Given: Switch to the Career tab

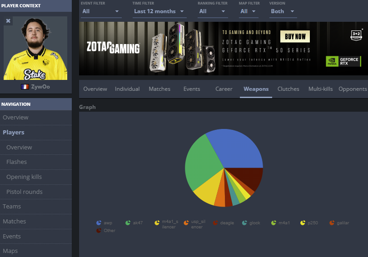Looking at the screenshot, I should (224, 89).
